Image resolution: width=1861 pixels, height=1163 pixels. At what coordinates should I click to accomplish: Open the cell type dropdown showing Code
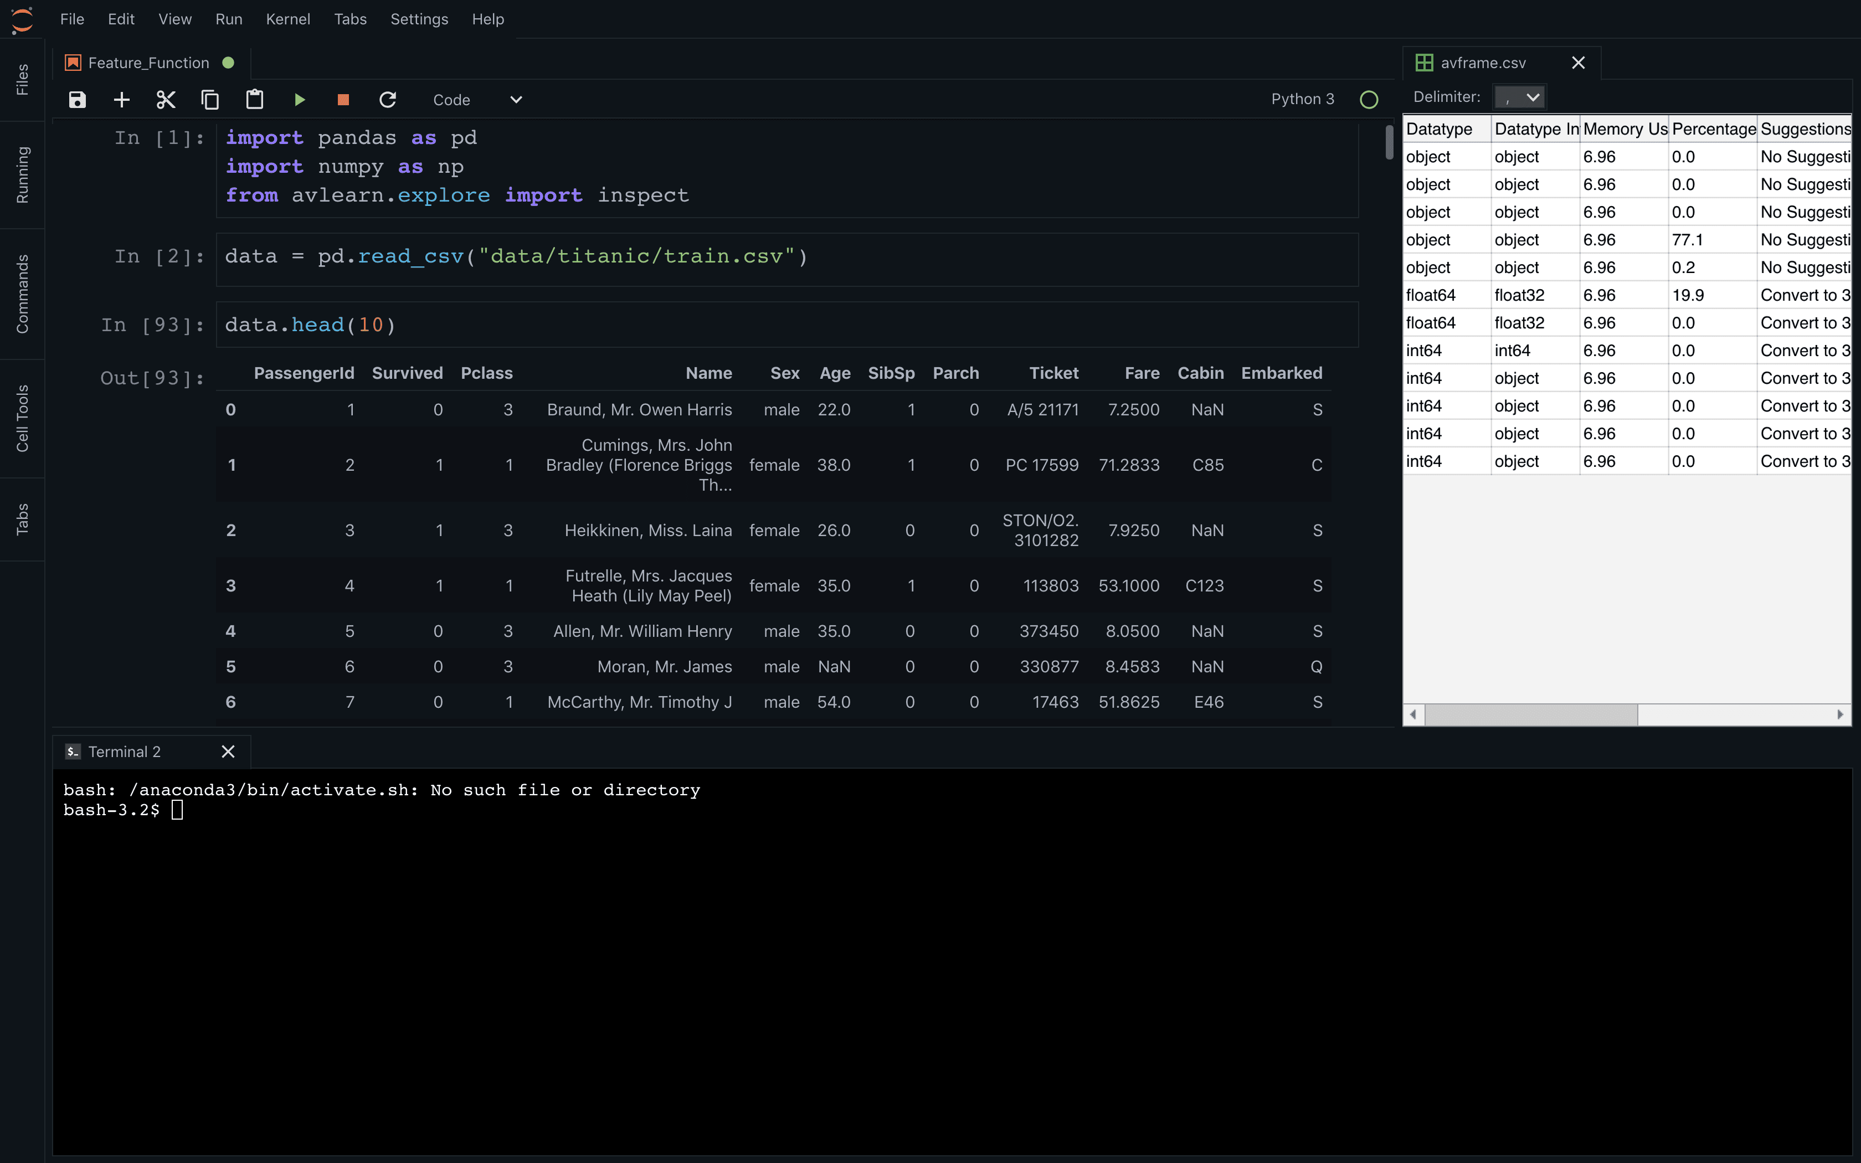[x=477, y=99]
